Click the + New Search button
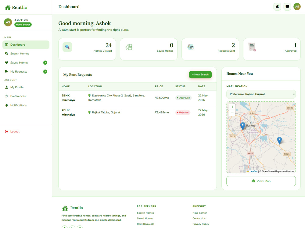Image resolution: width=305 pixels, height=228 pixels. [x=200, y=75]
